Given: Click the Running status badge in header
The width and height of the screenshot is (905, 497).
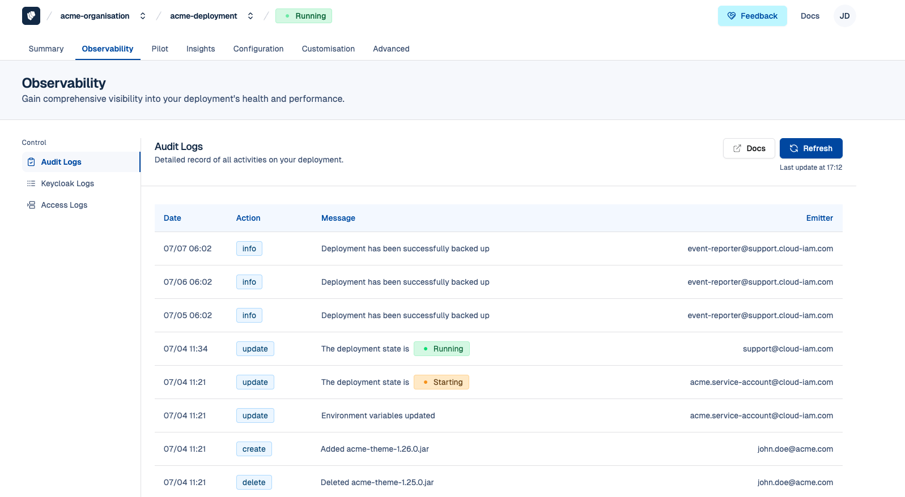Looking at the screenshot, I should [304, 16].
